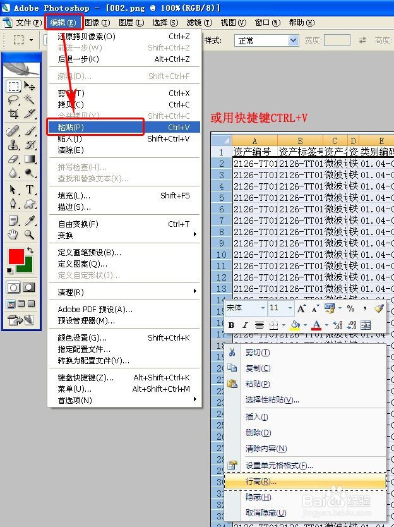The image size is (394, 527).
Task: Select the Clone Stamp tool
Action: [x=13, y=145]
